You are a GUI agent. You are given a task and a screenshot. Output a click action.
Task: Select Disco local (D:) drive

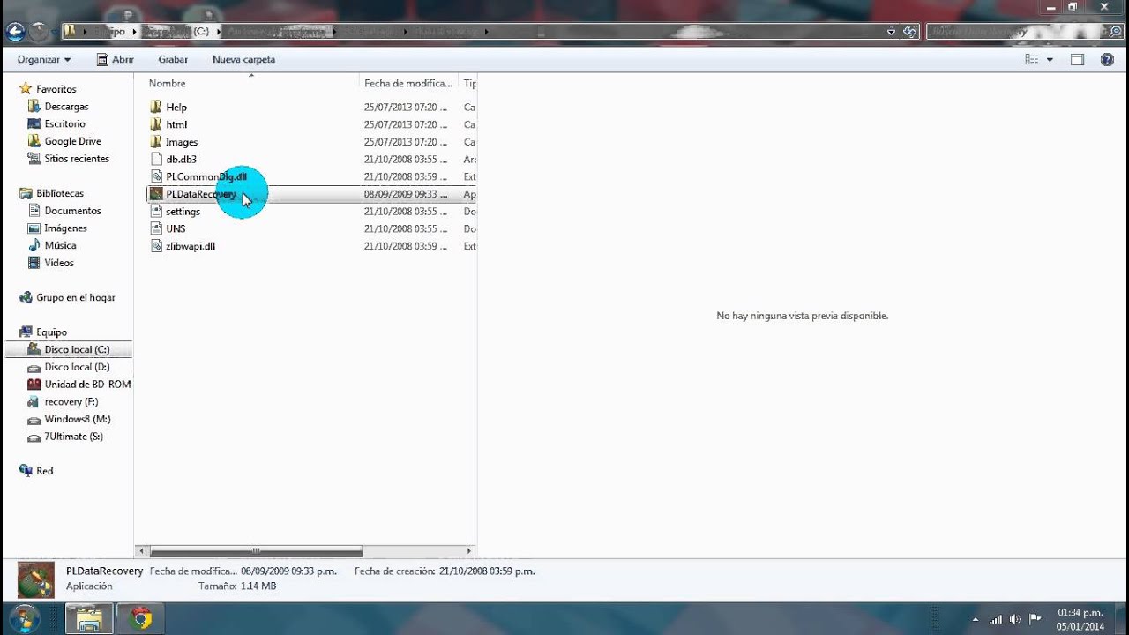[x=77, y=367]
